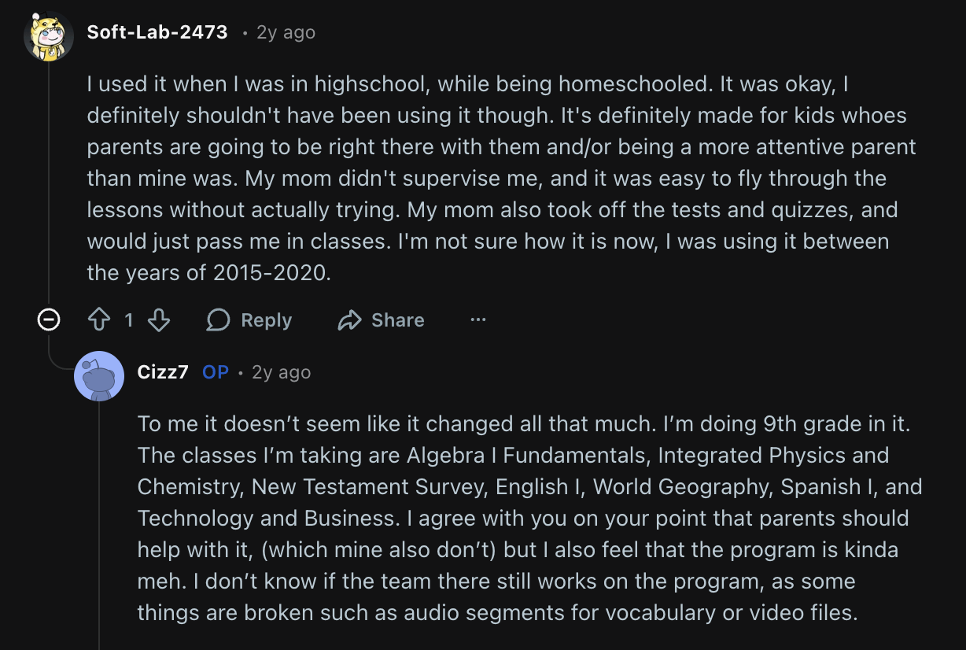Click thread line below Cizz7's avatar
966x650 pixels.
(x=99, y=519)
